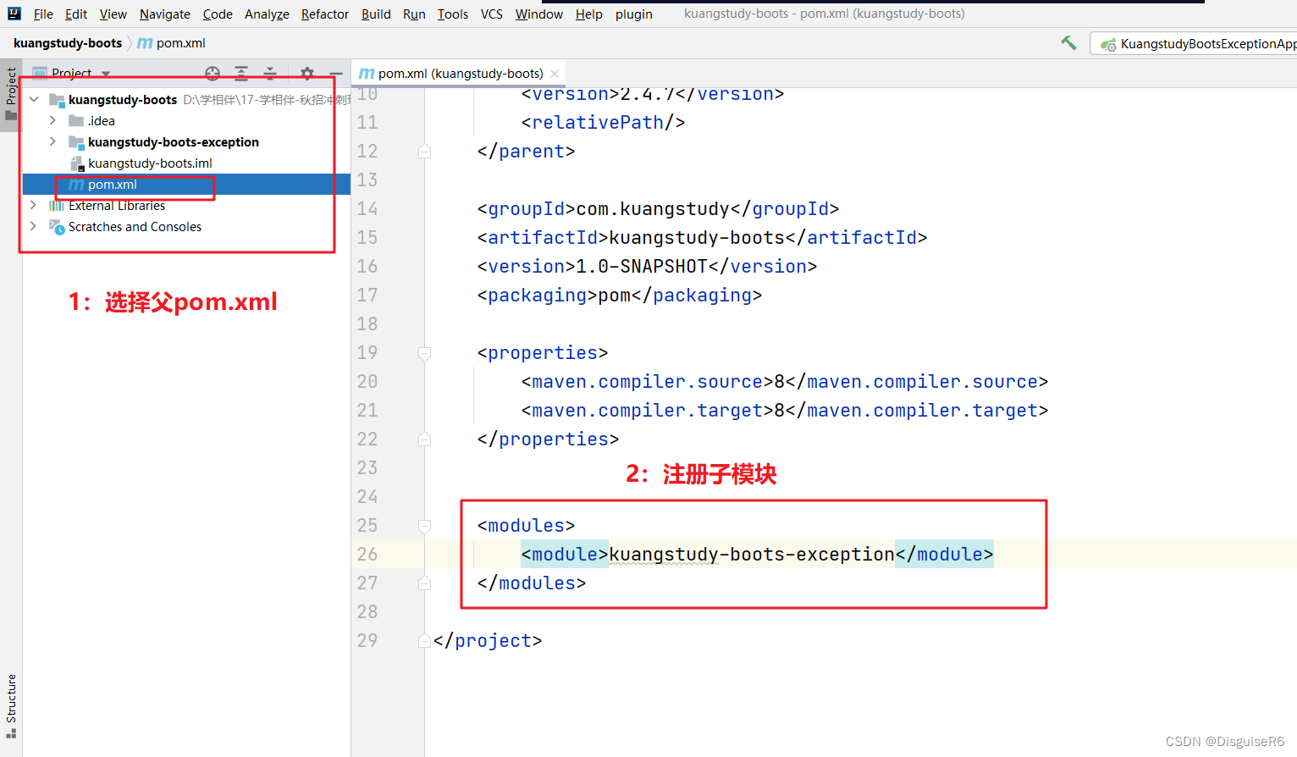Click the Collapse All icon in Project panel
Screen dimensions: 1297x757
[270, 74]
